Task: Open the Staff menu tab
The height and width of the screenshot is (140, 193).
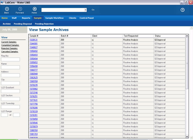Action: coord(14,18)
